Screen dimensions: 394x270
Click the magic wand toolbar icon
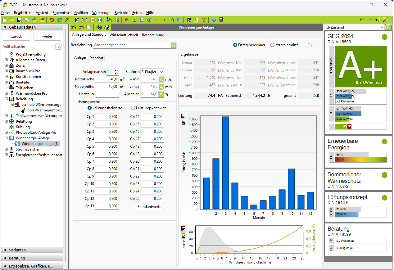pos(67,20)
